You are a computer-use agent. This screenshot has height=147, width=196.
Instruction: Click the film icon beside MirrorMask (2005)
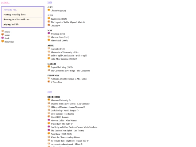tap(49, 40)
